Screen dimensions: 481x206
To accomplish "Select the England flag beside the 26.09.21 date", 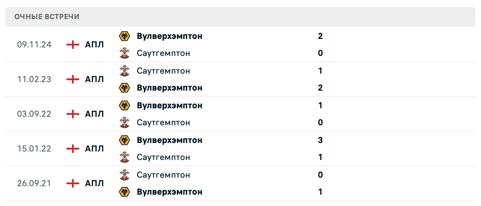I will pyautogui.click(x=72, y=183).
